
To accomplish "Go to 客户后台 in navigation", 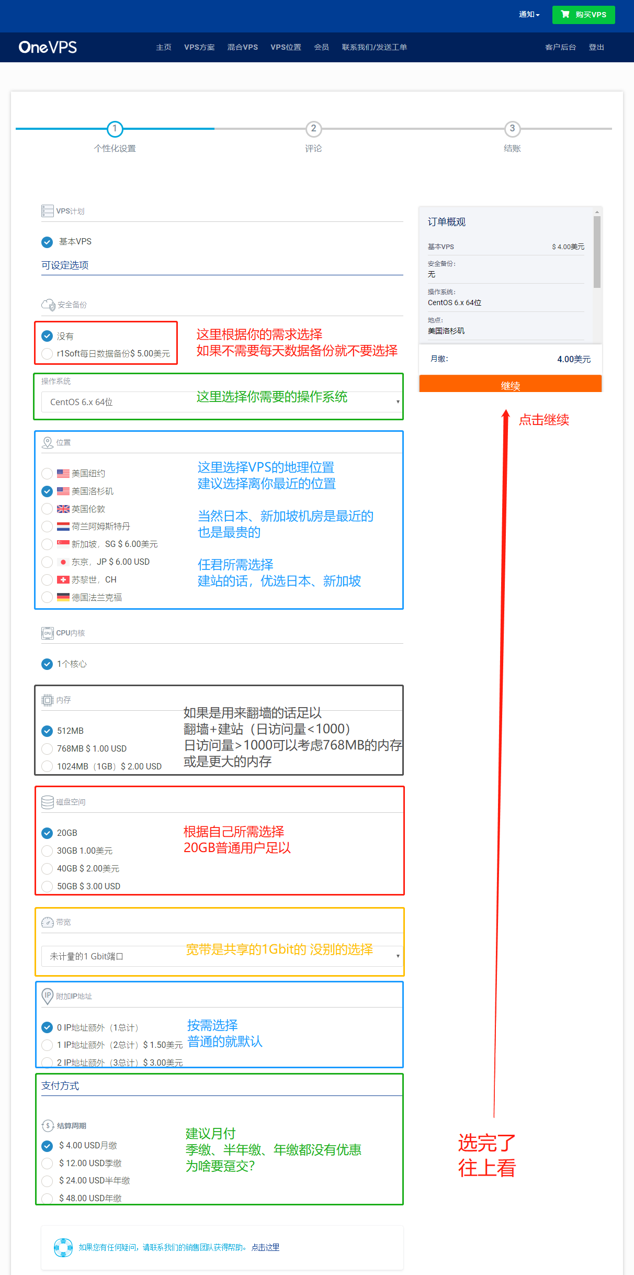I will 560,47.
